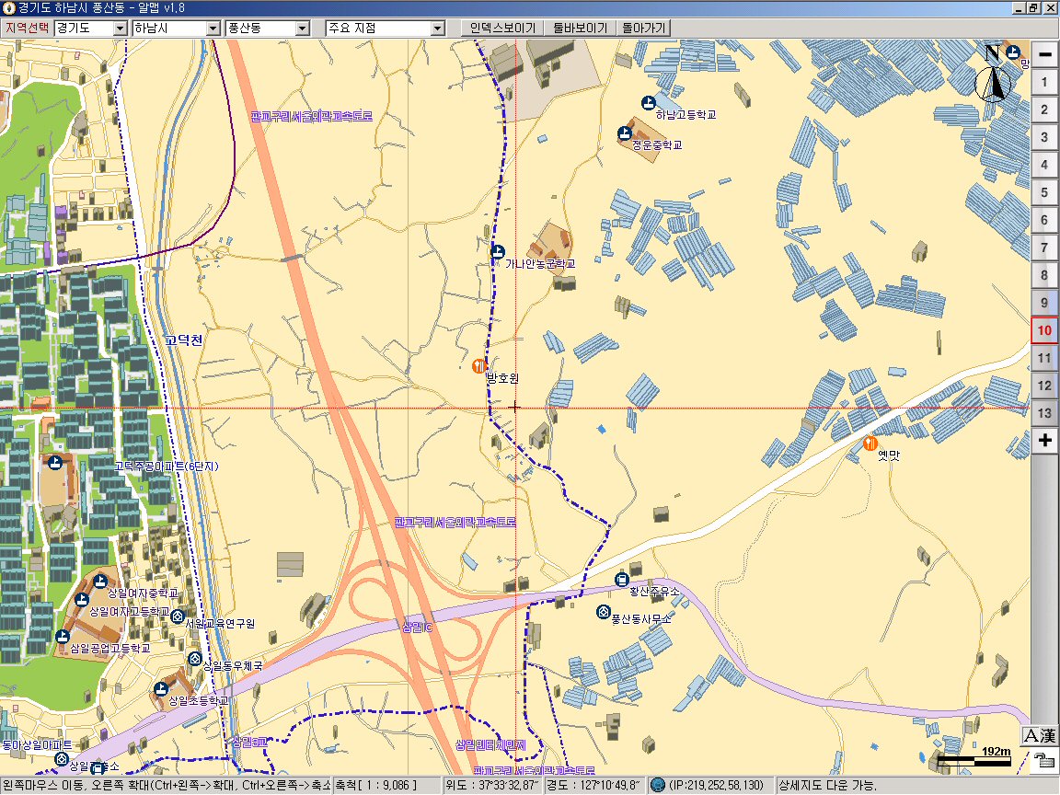
Task: Click the 풍산동사무소 office icon
Action: (x=604, y=612)
